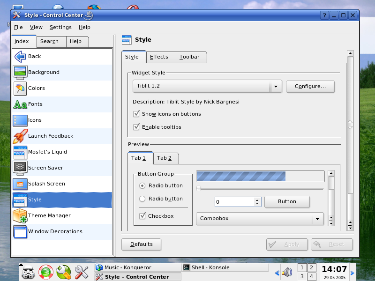Click the preview Button
The image size is (375, 281).
[x=287, y=202]
